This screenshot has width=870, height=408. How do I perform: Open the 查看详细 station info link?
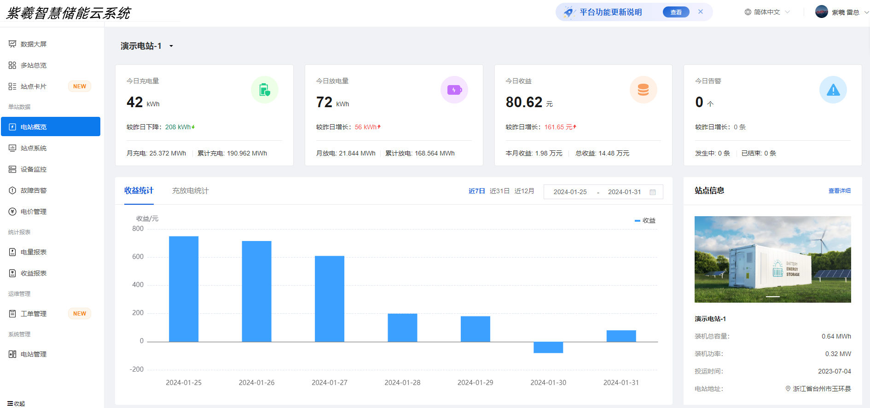pyautogui.click(x=839, y=190)
